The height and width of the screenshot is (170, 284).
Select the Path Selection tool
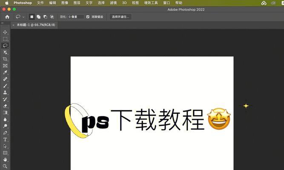point(5,146)
